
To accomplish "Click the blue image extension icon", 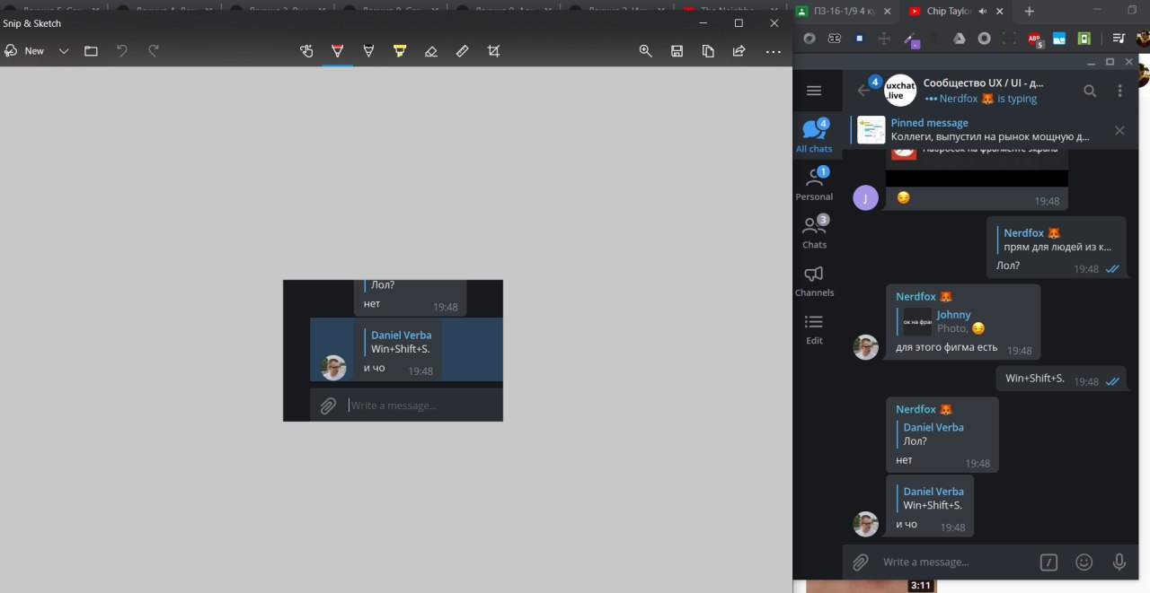I will pos(1059,39).
